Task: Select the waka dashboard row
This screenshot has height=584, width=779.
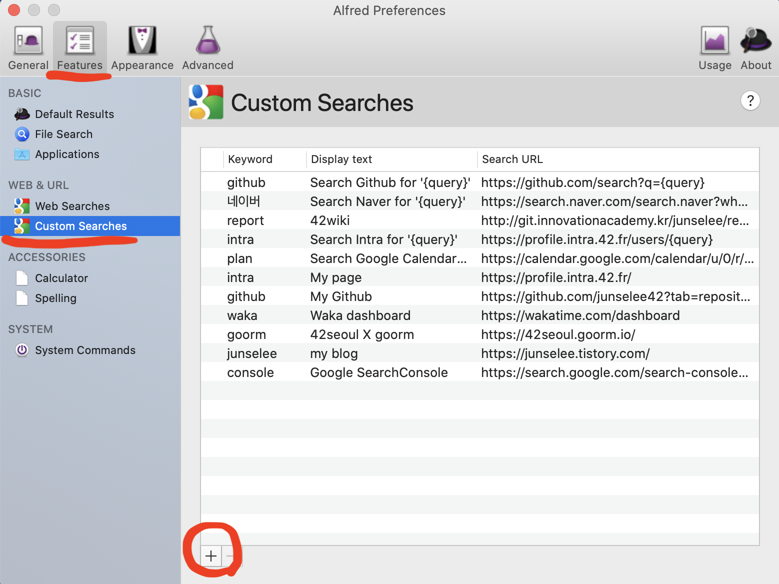Action: [x=480, y=315]
